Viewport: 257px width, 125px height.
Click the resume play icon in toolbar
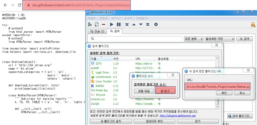click(x=112, y=24)
